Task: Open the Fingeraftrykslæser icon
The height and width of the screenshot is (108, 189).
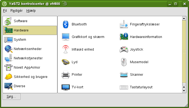Action: (124, 24)
